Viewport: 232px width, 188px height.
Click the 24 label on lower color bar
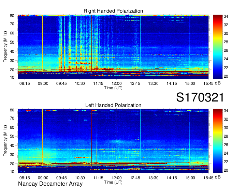[x=226, y=153]
